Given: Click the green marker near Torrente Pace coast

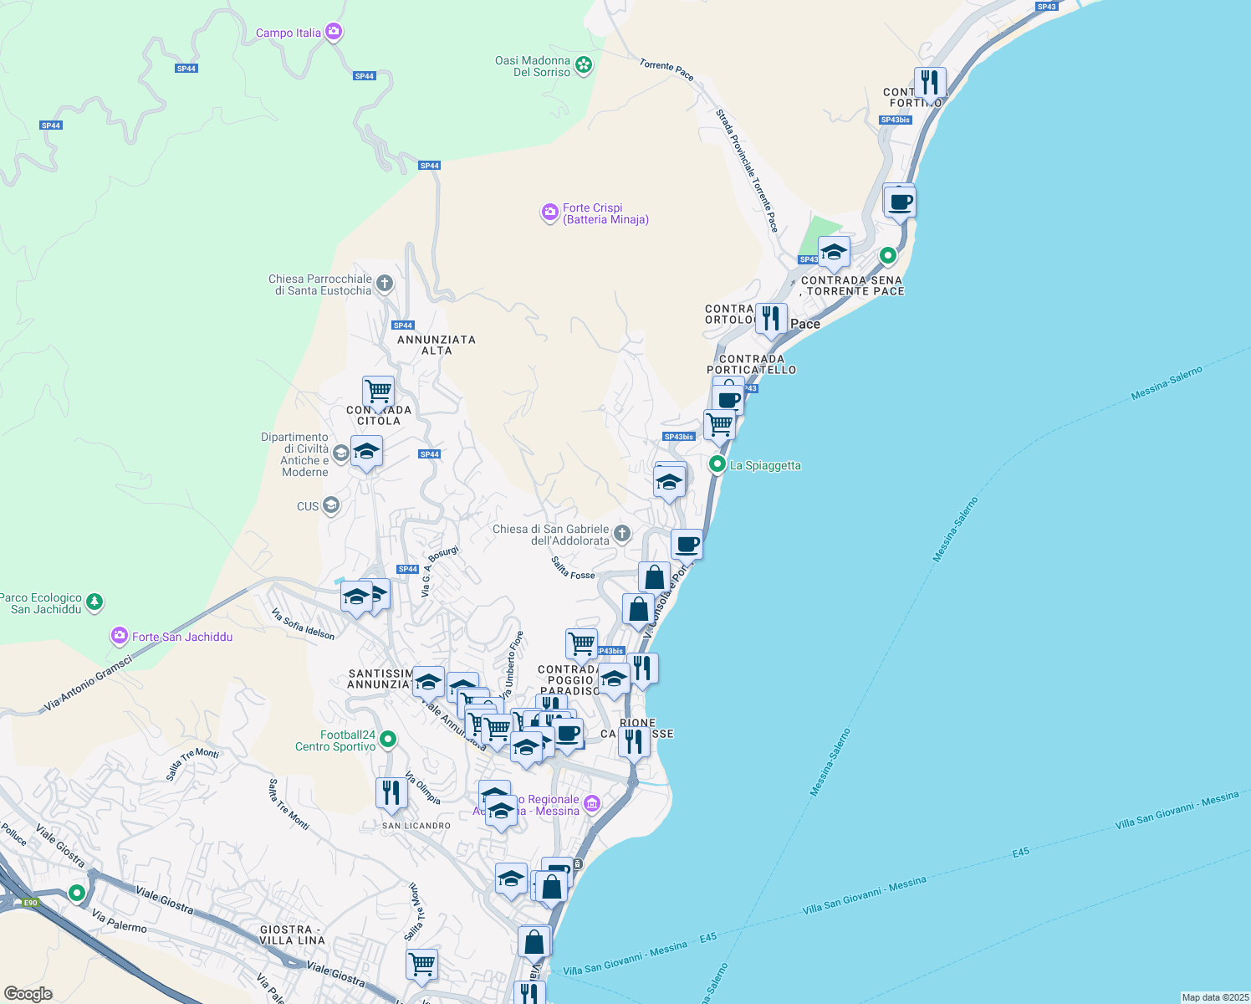Looking at the screenshot, I should 888,255.
